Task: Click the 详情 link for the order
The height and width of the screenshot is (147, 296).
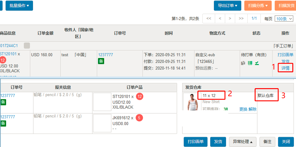Action: click(x=285, y=67)
